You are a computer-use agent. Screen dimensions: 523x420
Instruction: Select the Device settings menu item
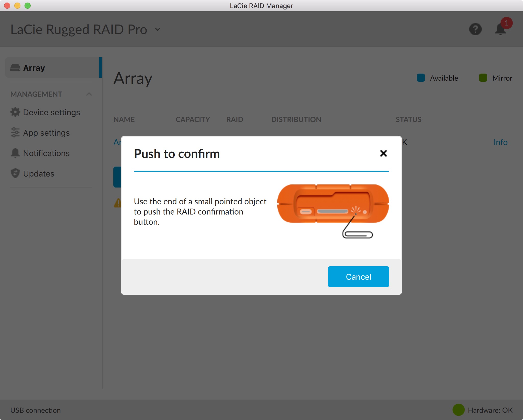tap(51, 112)
